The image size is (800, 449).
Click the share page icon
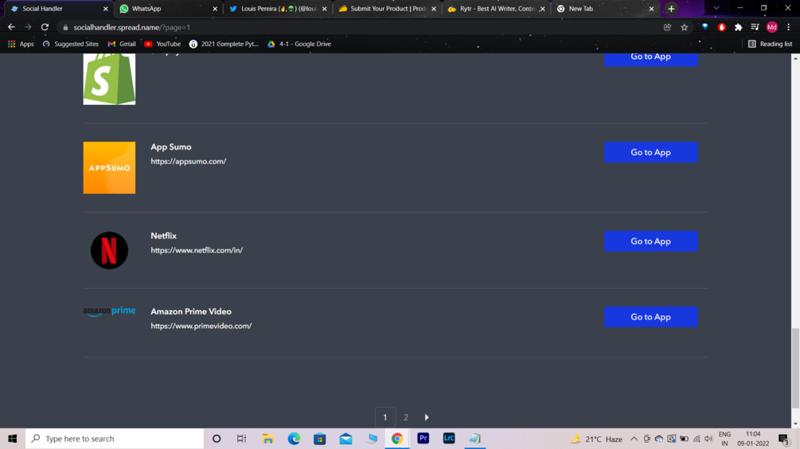point(667,27)
